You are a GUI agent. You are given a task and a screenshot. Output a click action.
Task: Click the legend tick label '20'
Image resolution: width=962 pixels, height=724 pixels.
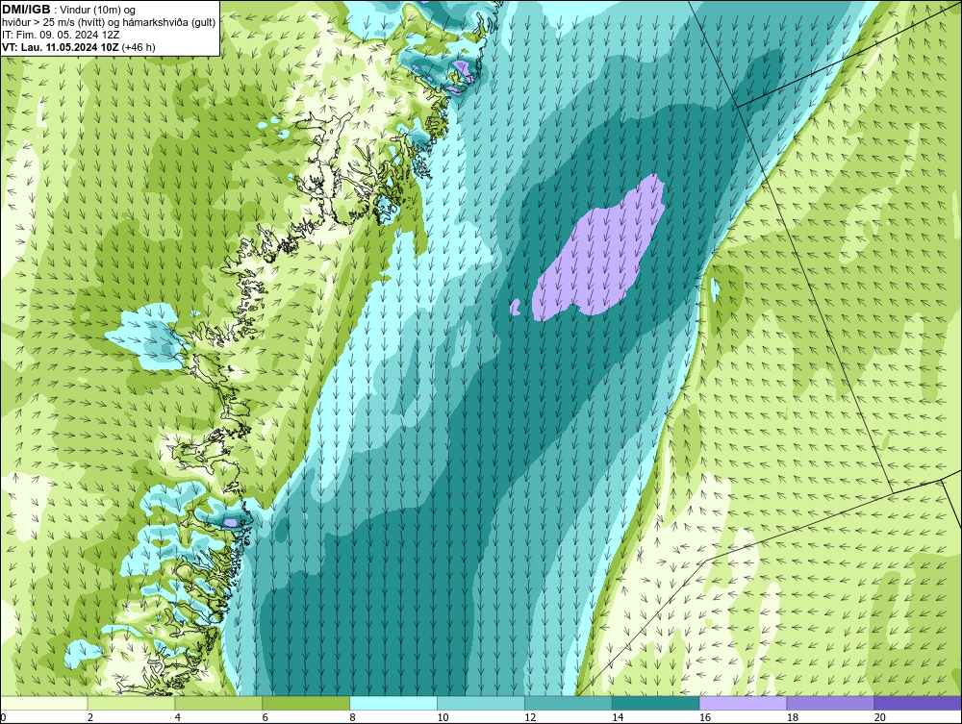[x=880, y=717]
